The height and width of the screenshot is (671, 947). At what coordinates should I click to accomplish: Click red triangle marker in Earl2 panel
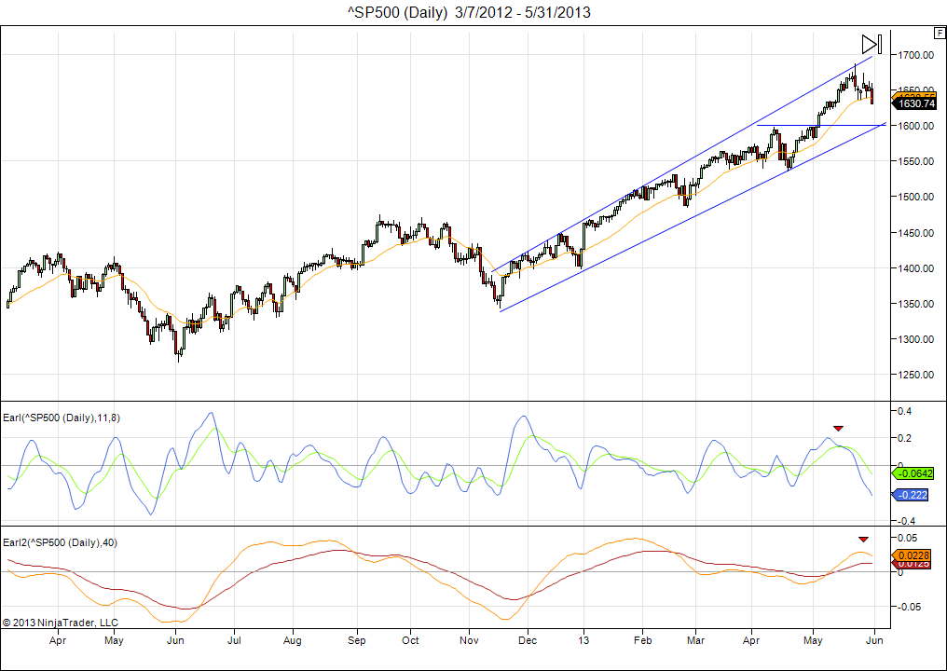point(863,539)
